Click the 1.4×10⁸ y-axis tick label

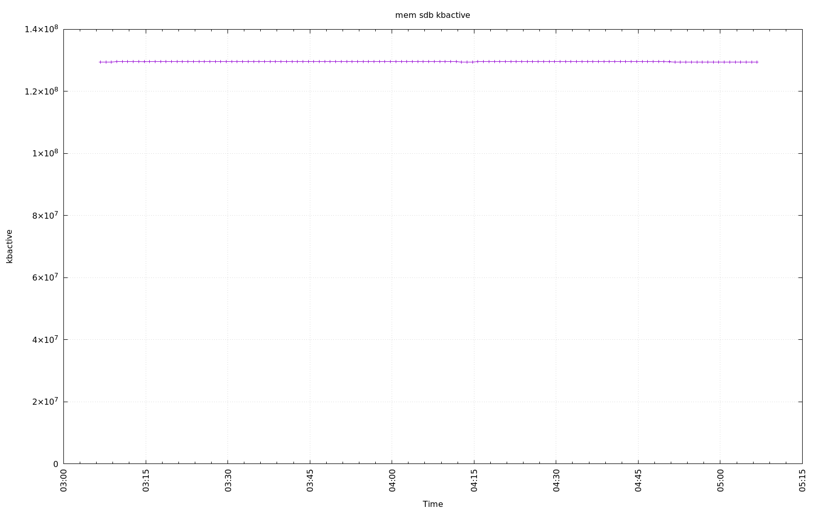41,29
